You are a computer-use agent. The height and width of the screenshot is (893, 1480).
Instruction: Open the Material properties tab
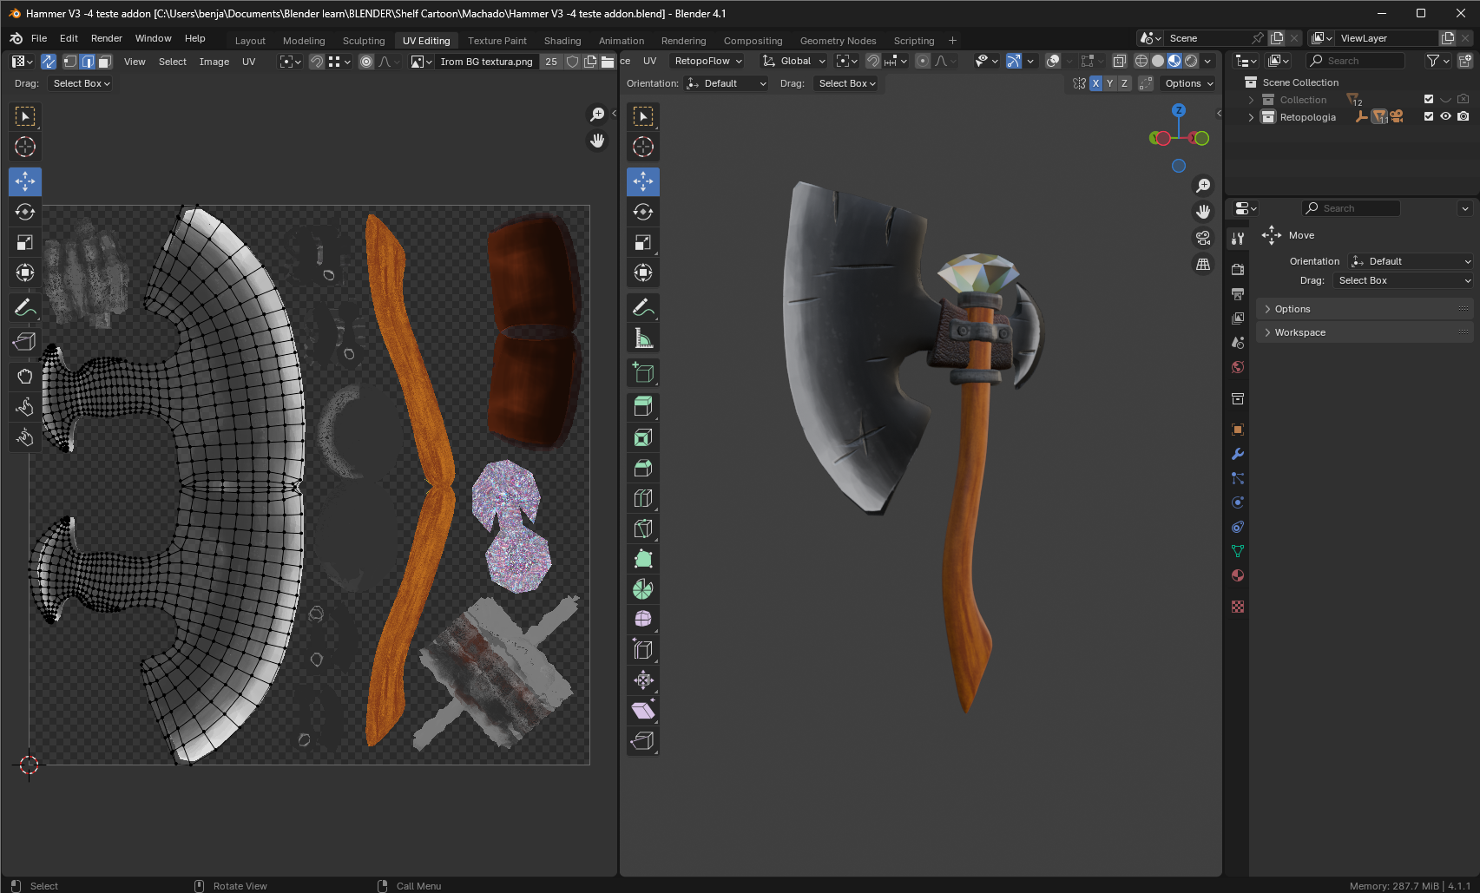pyautogui.click(x=1238, y=575)
